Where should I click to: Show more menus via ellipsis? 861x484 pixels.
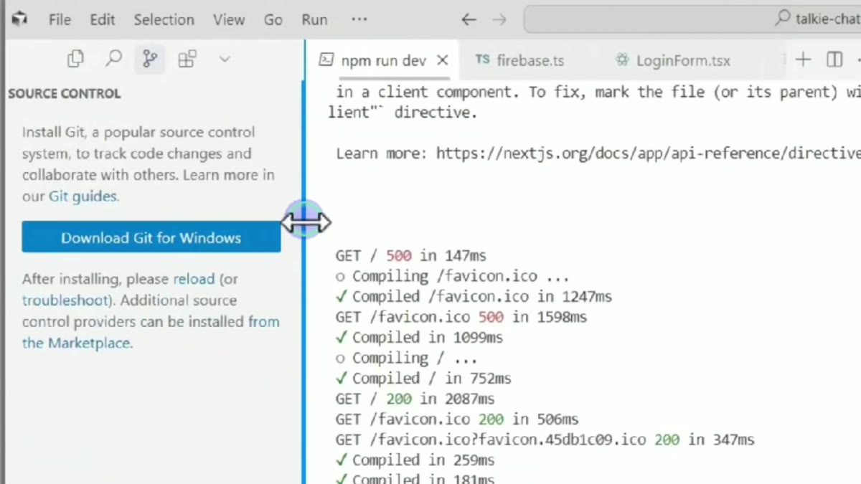pyautogui.click(x=359, y=19)
